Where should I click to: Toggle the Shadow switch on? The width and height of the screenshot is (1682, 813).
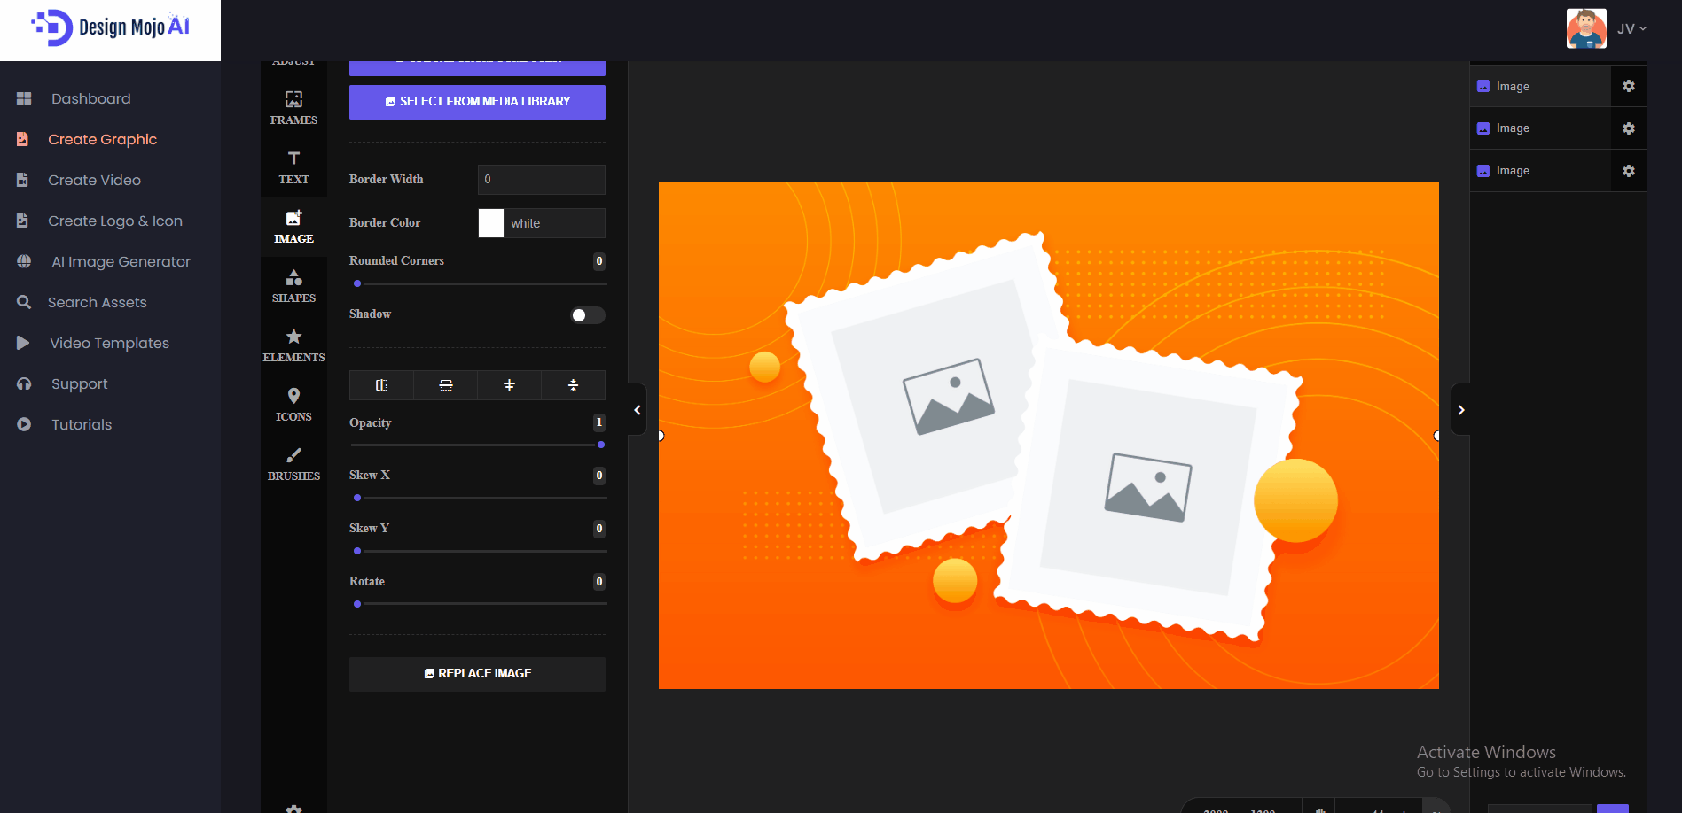pos(587,315)
